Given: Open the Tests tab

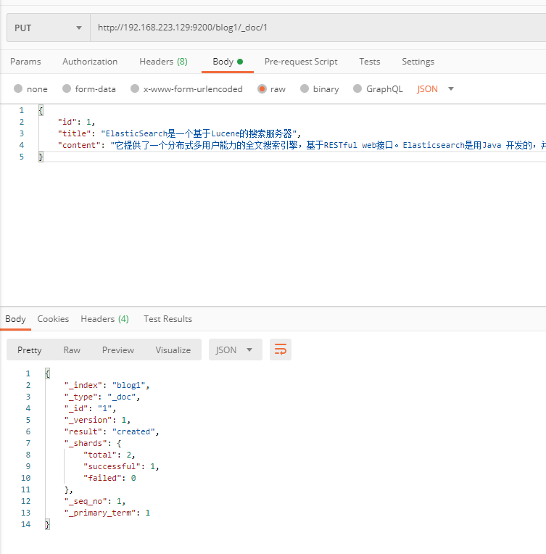Looking at the screenshot, I should (x=370, y=62).
